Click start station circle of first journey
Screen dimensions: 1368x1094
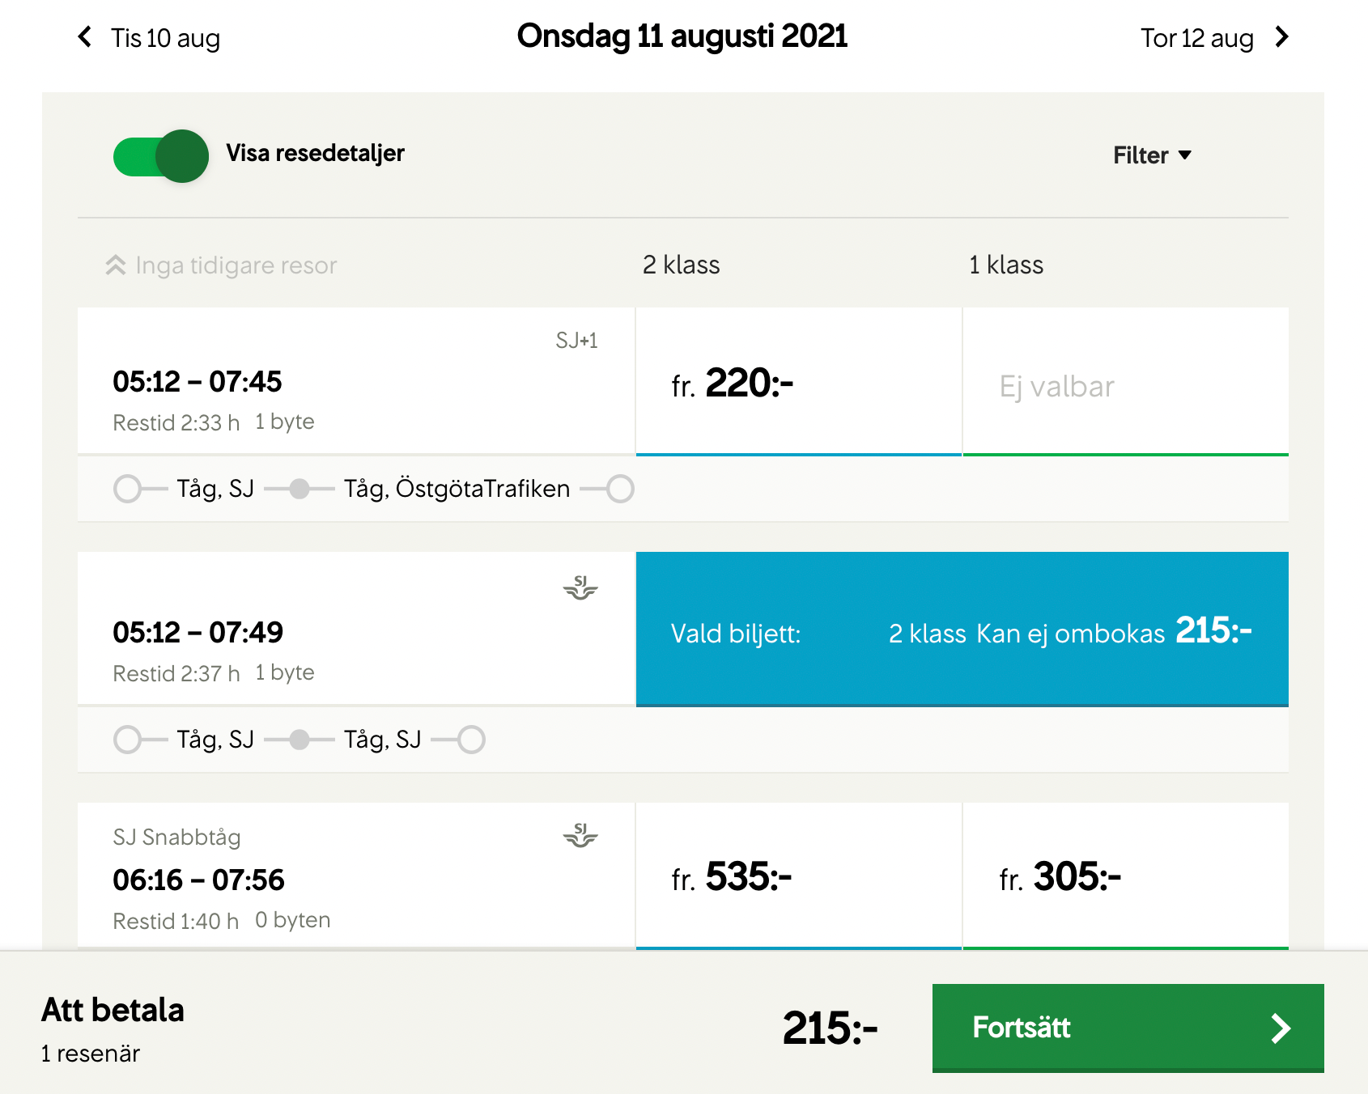(127, 489)
